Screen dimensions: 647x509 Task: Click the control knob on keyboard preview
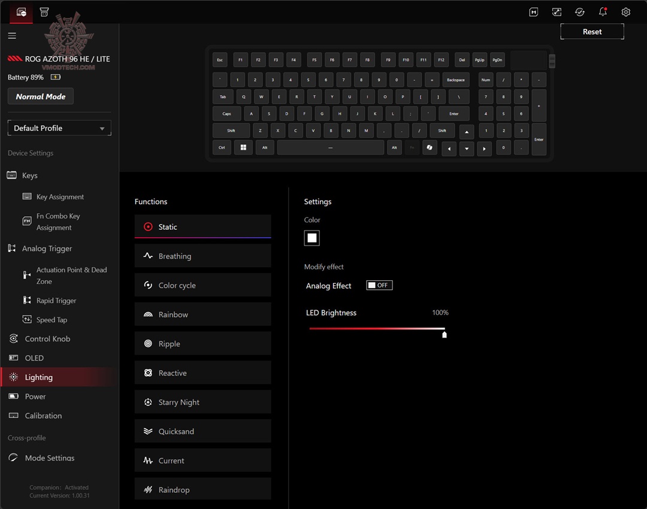(552, 61)
